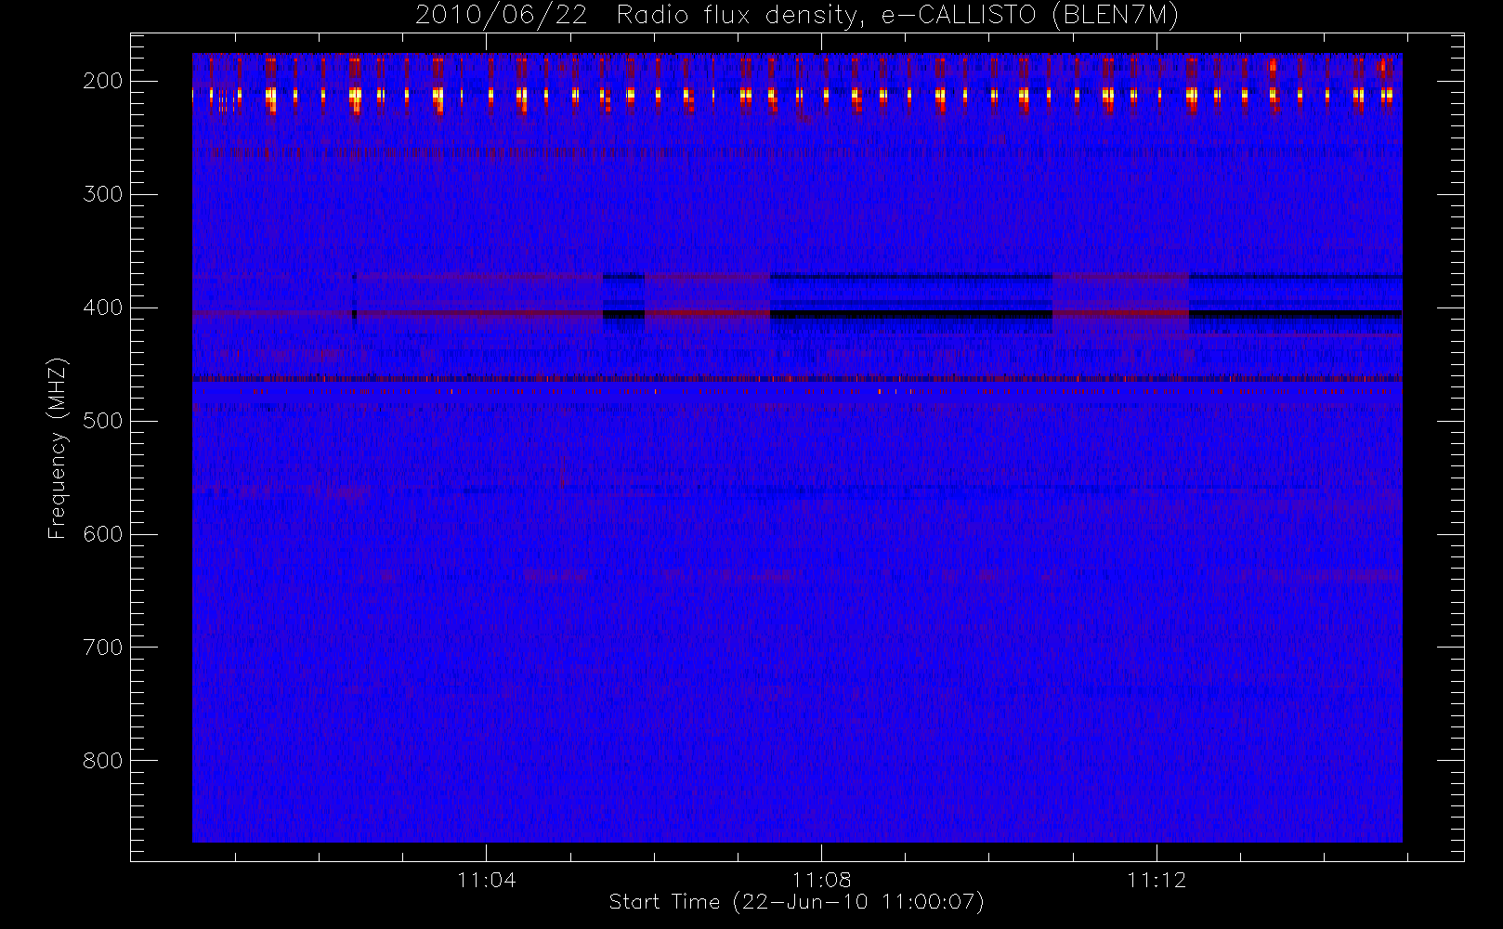
Task: Click the 600 frequency tick label
Action: click(x=102, y=534)
